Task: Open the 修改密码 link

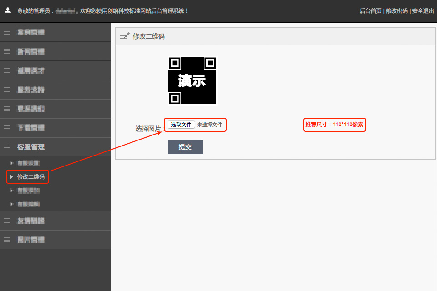Action: [x=396, y=11]
